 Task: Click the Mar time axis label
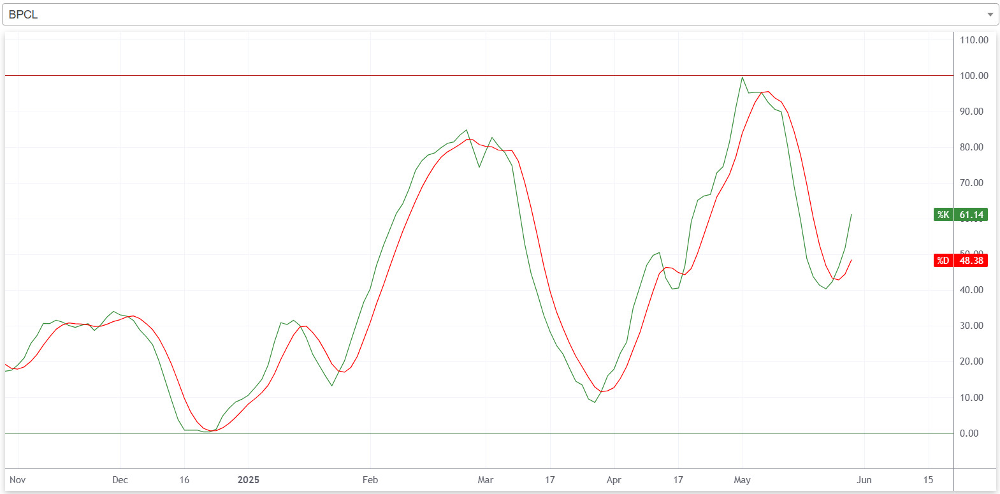[485, 480]
